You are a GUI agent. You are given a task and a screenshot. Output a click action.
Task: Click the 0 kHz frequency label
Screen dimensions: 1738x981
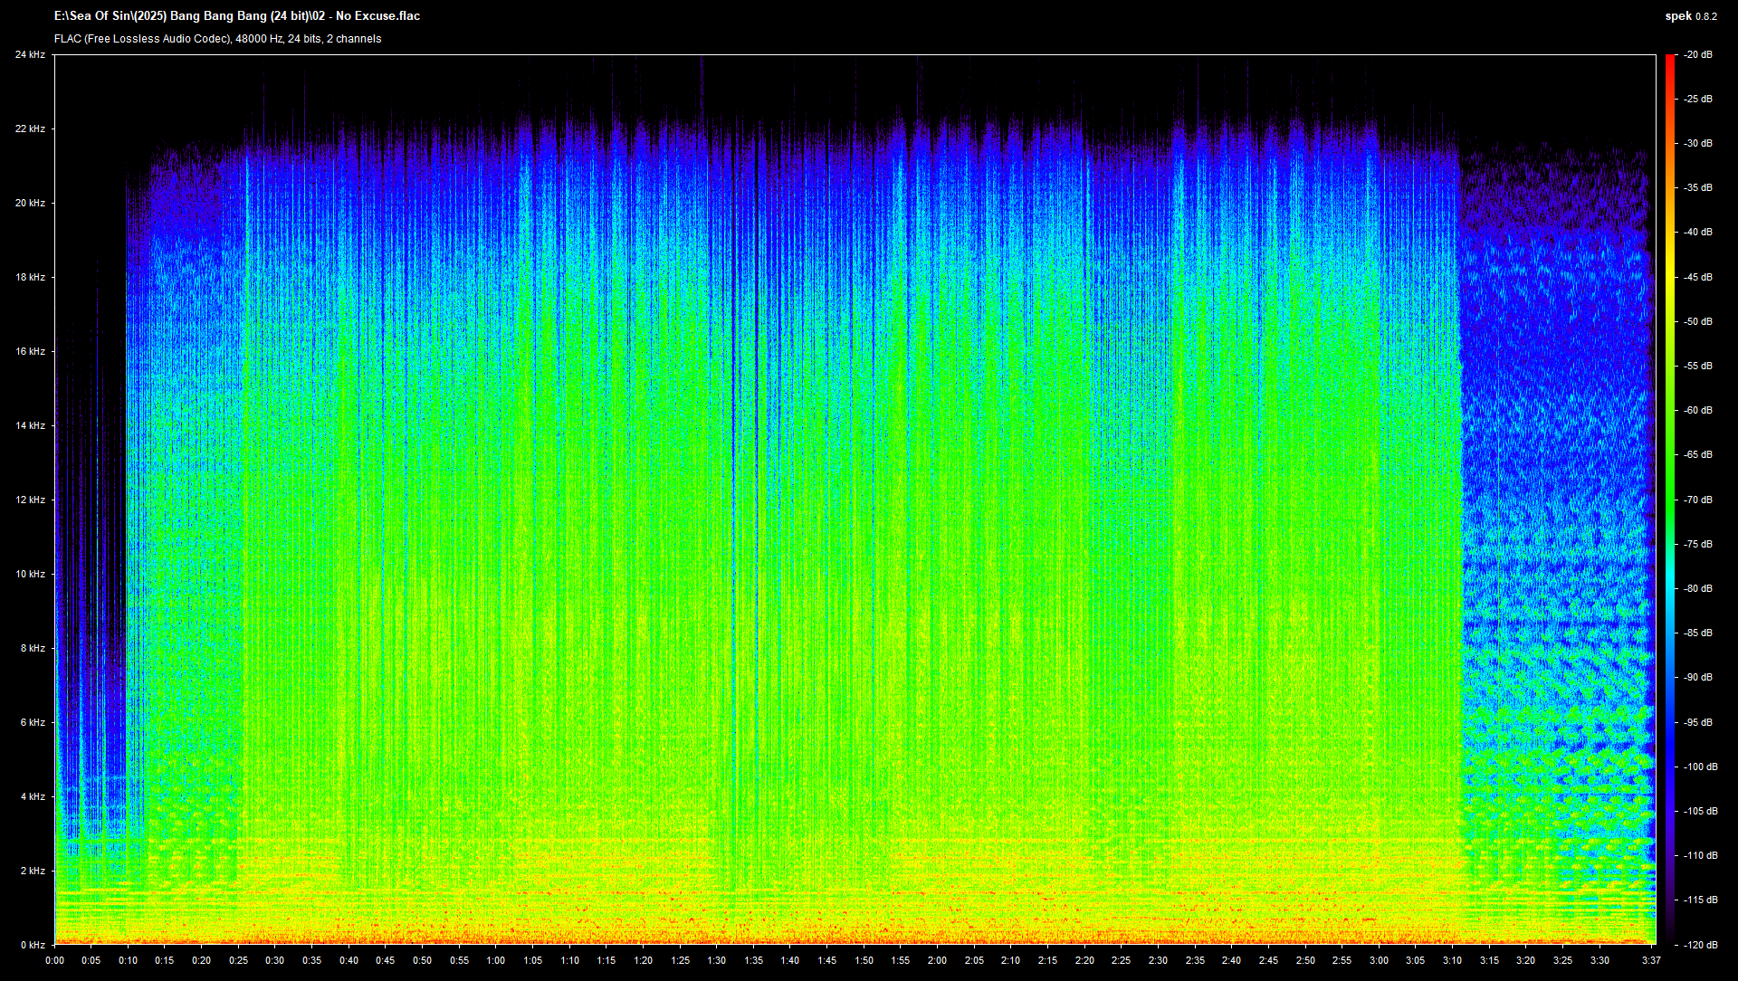(x=33, y=945)
